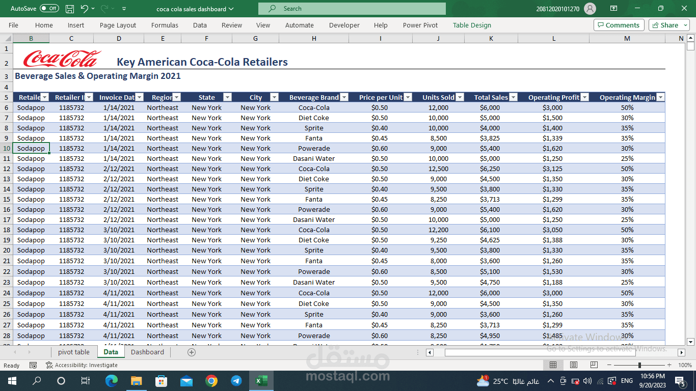
Task: Open the Invoice Date filter arrow
Action: coord(139,97)
